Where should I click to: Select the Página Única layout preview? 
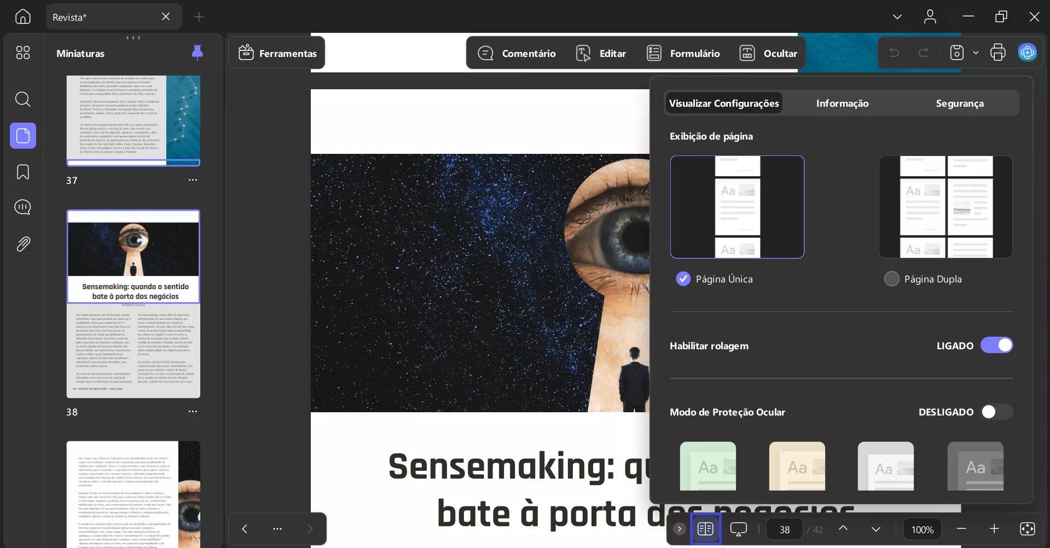737,207
